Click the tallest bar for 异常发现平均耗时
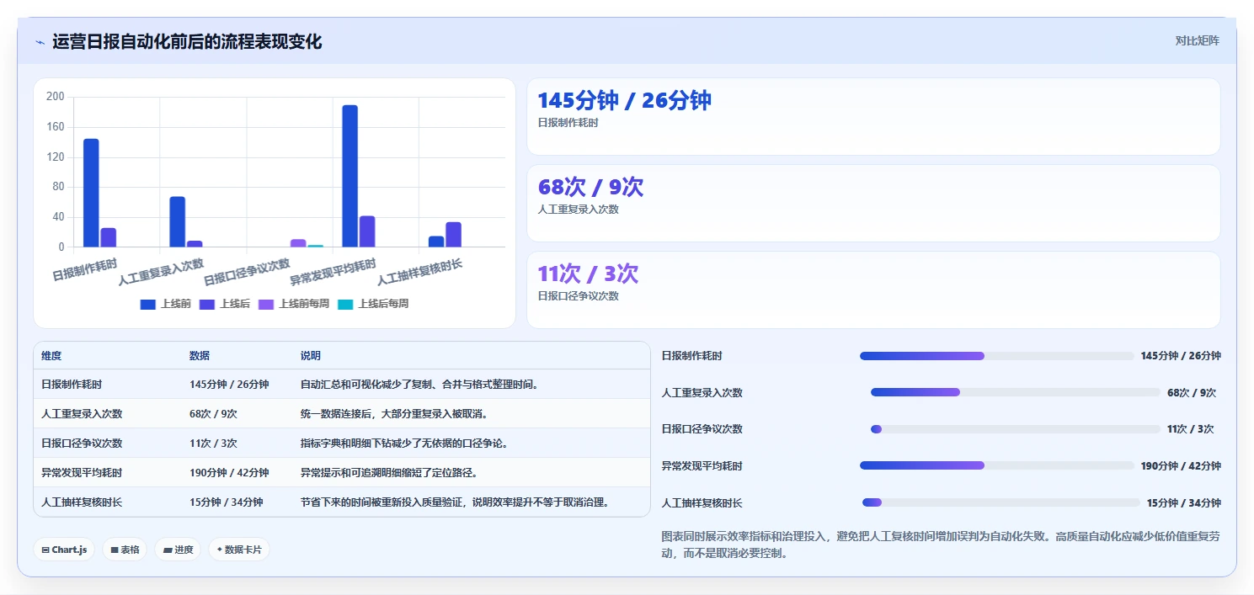This screenshot has height=595, width=1254. [x=350, y=176]
